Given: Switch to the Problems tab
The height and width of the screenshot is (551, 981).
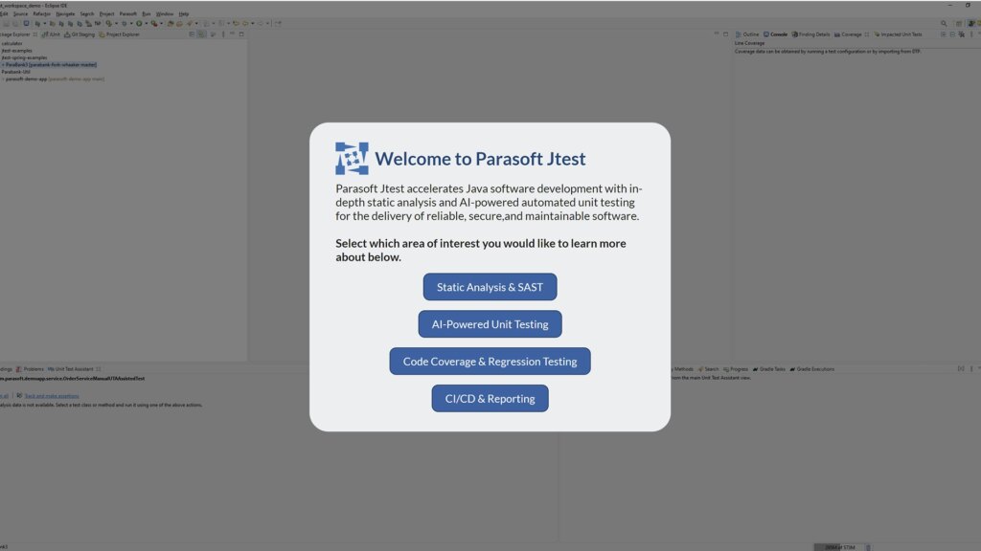Looking at the screenshot, I should tap(30, 369).
